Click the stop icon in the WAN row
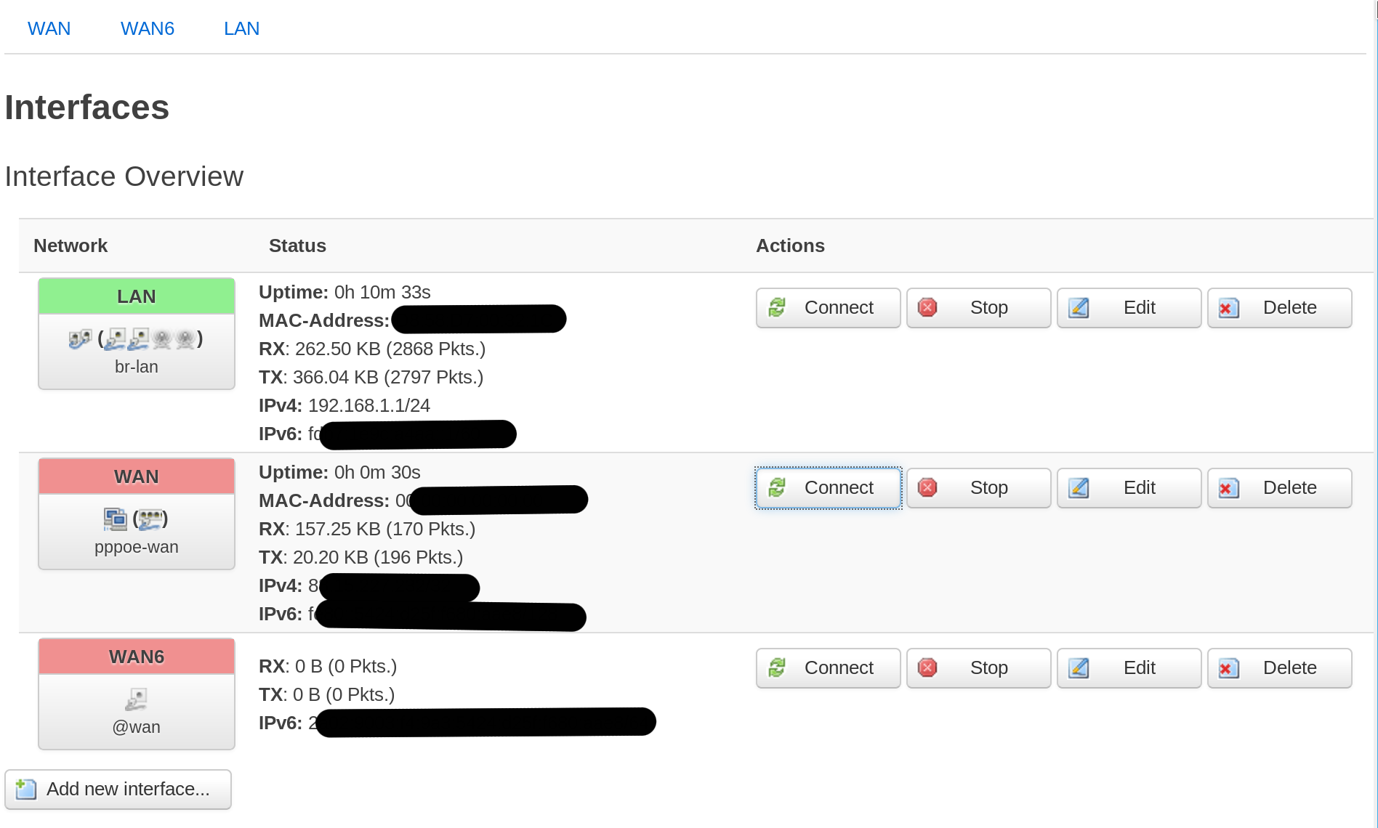 pos(927,487)
